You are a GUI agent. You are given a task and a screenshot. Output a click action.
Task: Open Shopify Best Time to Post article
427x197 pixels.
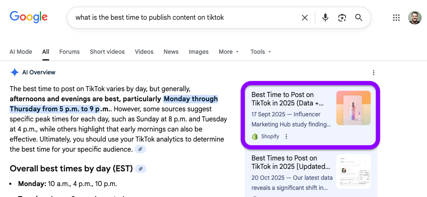coord(288,99)
